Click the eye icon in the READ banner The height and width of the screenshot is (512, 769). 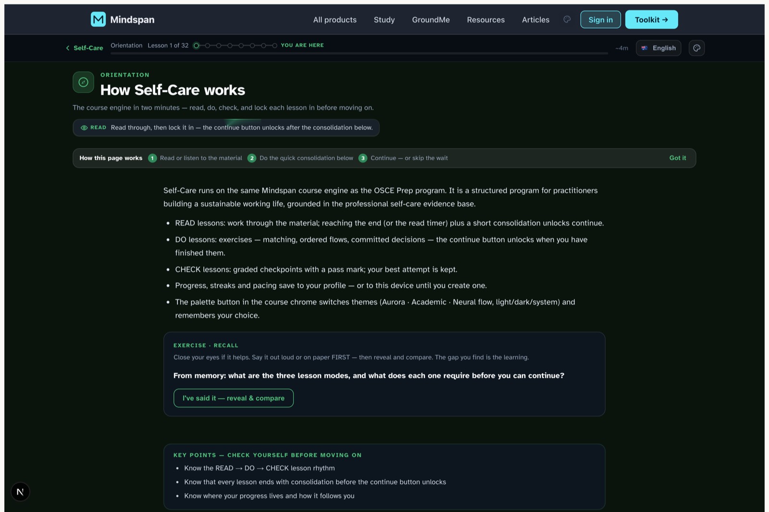point(84,128)
